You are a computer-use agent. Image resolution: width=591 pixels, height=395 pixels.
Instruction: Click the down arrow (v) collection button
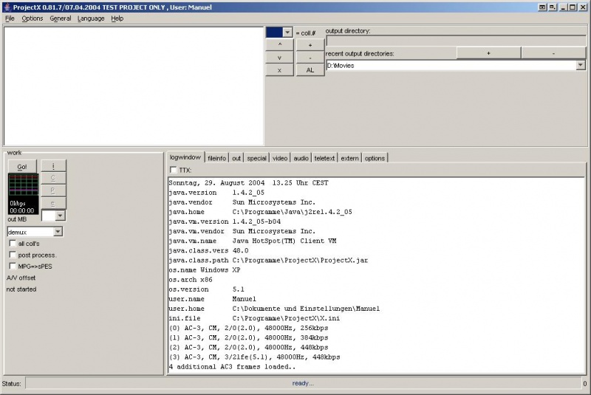(x=279, y=58)
